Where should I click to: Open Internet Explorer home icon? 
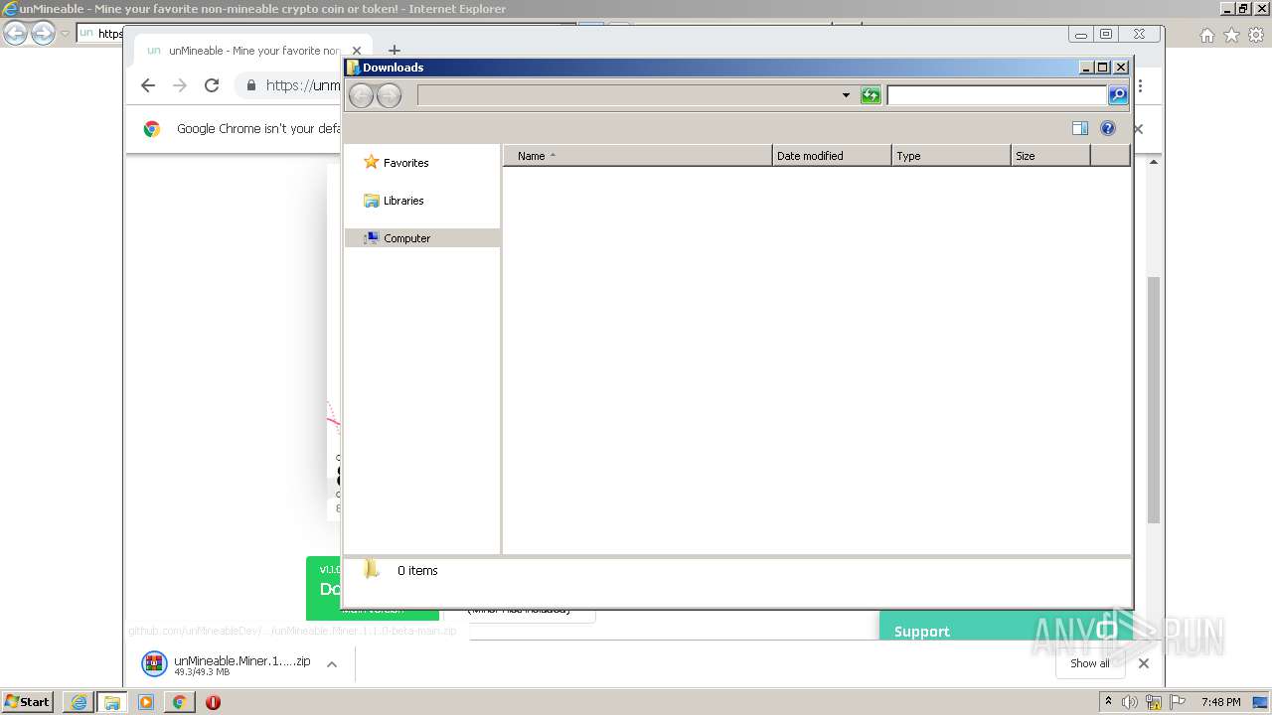(x=1206, y=35)
